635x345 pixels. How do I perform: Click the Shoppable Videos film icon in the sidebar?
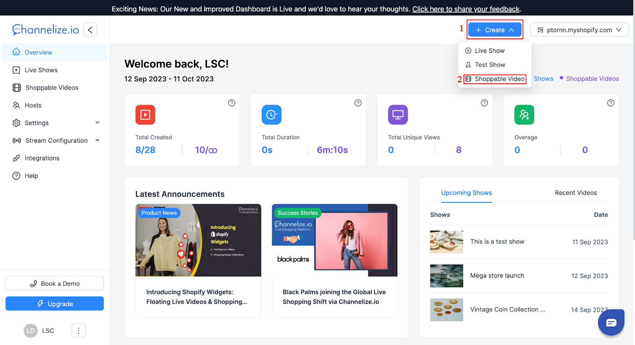17,88
